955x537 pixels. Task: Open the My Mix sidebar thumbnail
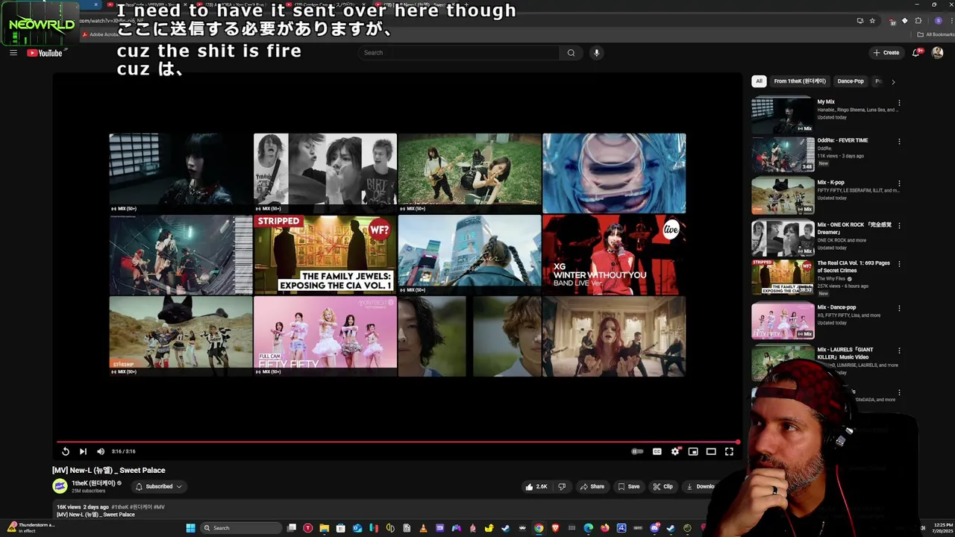783,115
